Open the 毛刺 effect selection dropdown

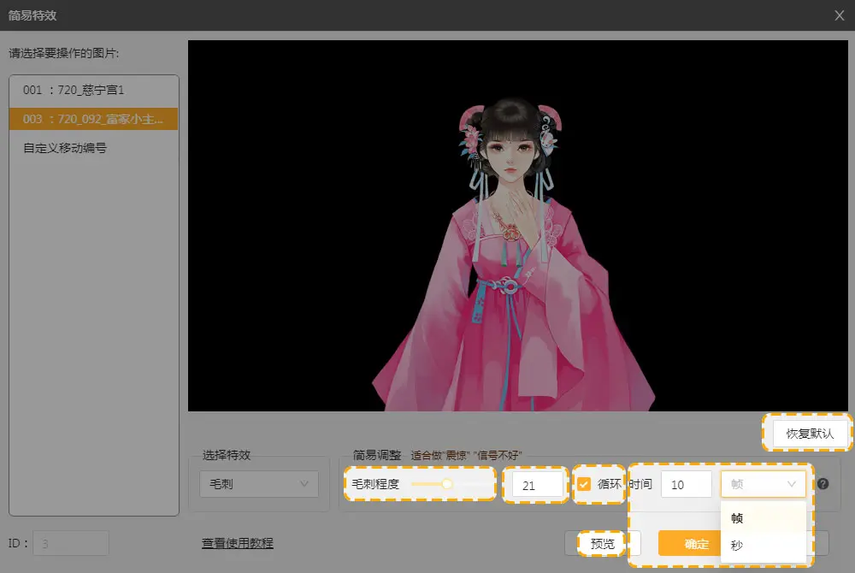click(258, 484)
